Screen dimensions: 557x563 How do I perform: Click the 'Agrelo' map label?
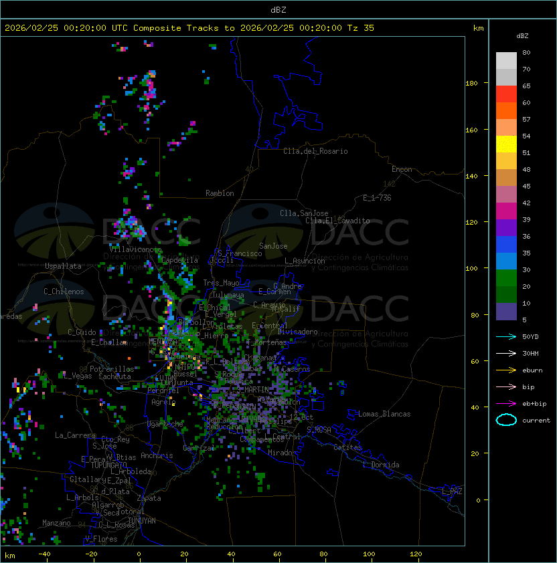163,402
